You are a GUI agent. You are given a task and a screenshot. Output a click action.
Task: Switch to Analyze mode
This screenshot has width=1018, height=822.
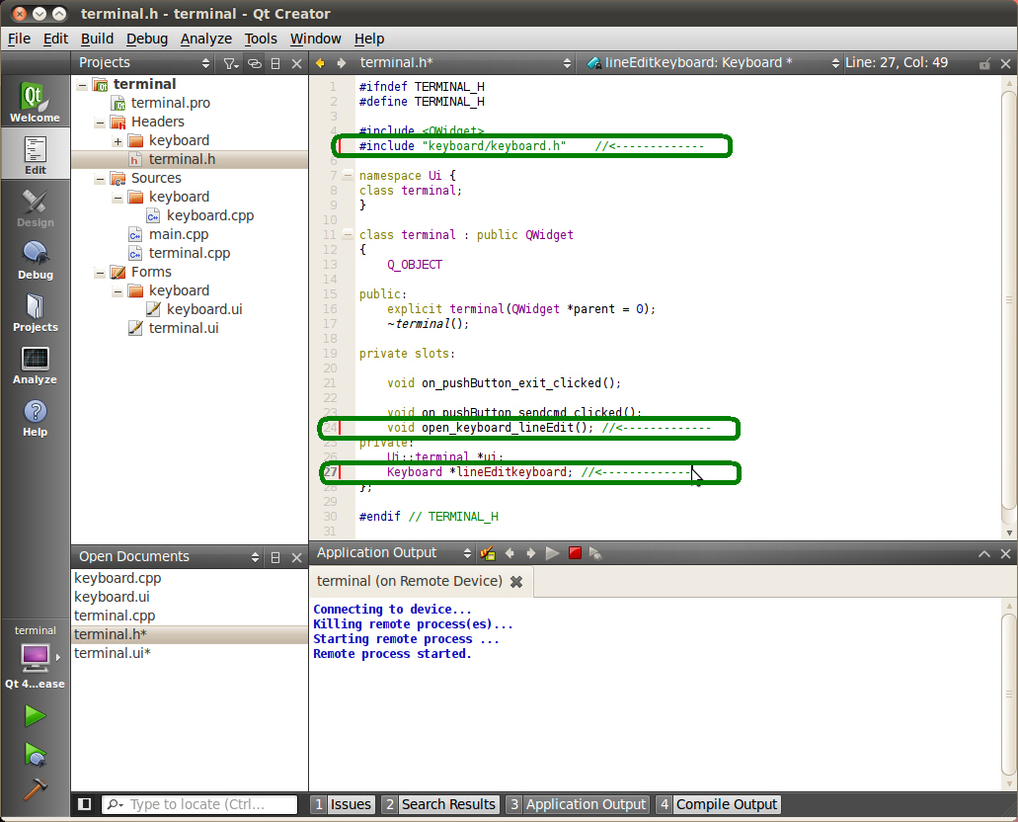pyautogui.click(x=36, y=366)
